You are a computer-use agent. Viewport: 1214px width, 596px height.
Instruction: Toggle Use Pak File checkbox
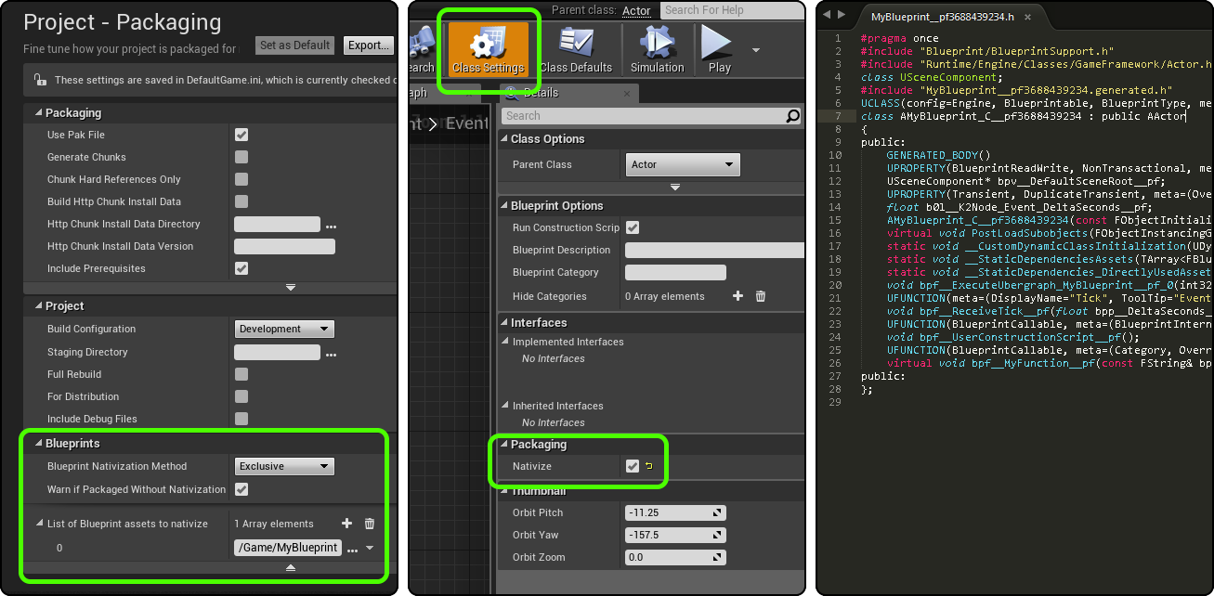tap(241, 135)
